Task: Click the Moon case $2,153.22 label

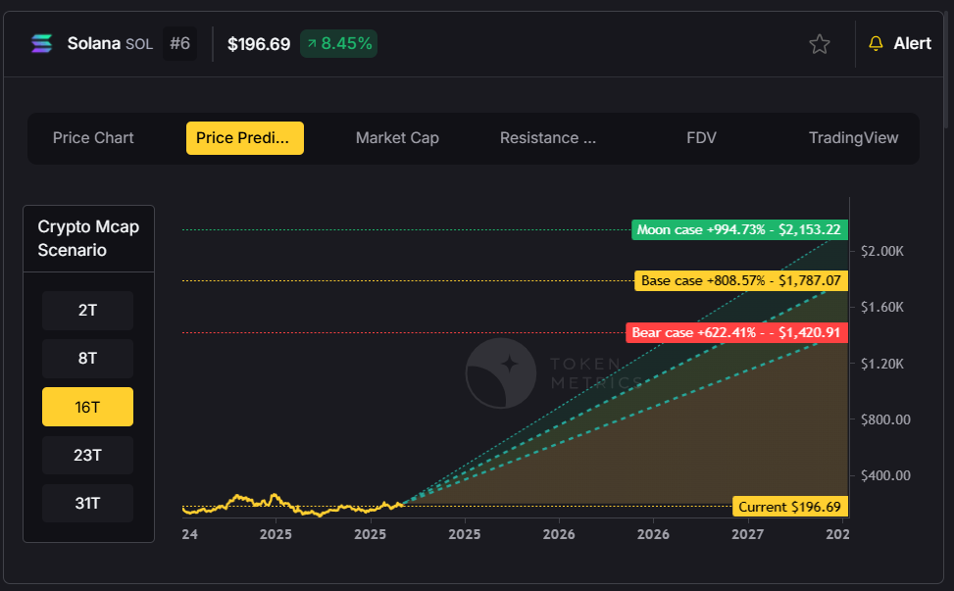Action: tap(739, 229)
